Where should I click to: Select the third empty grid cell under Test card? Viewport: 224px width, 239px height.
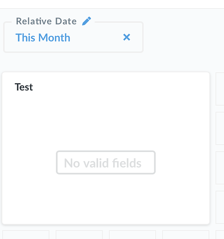[132, 235]
